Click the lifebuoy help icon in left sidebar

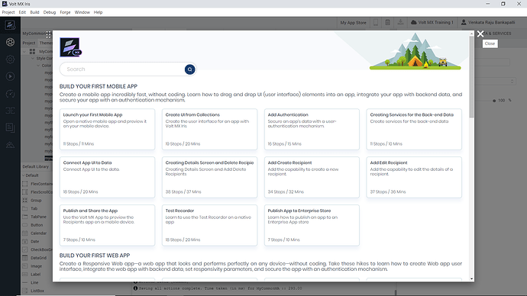[x=10, y=42]
